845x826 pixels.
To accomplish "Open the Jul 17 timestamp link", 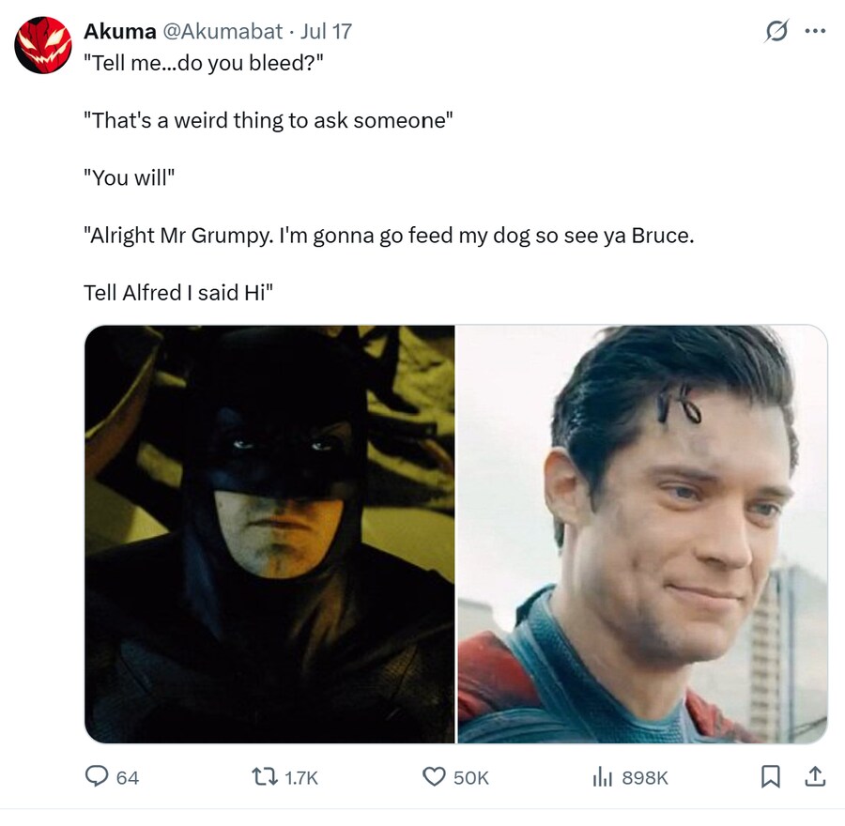I will 326,31.
